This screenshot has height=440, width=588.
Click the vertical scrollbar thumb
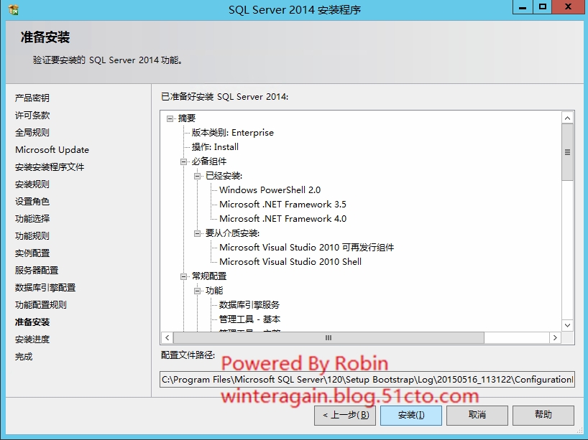567,152
